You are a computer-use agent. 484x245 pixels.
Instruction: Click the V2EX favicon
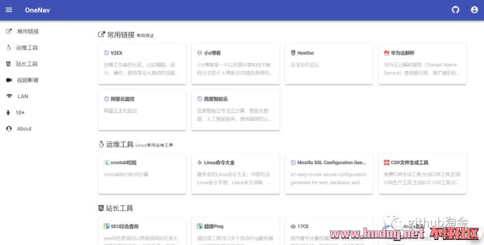106,53
